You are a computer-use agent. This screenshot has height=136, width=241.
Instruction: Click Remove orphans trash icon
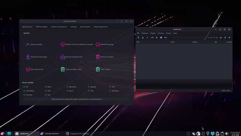coord(98,57)
